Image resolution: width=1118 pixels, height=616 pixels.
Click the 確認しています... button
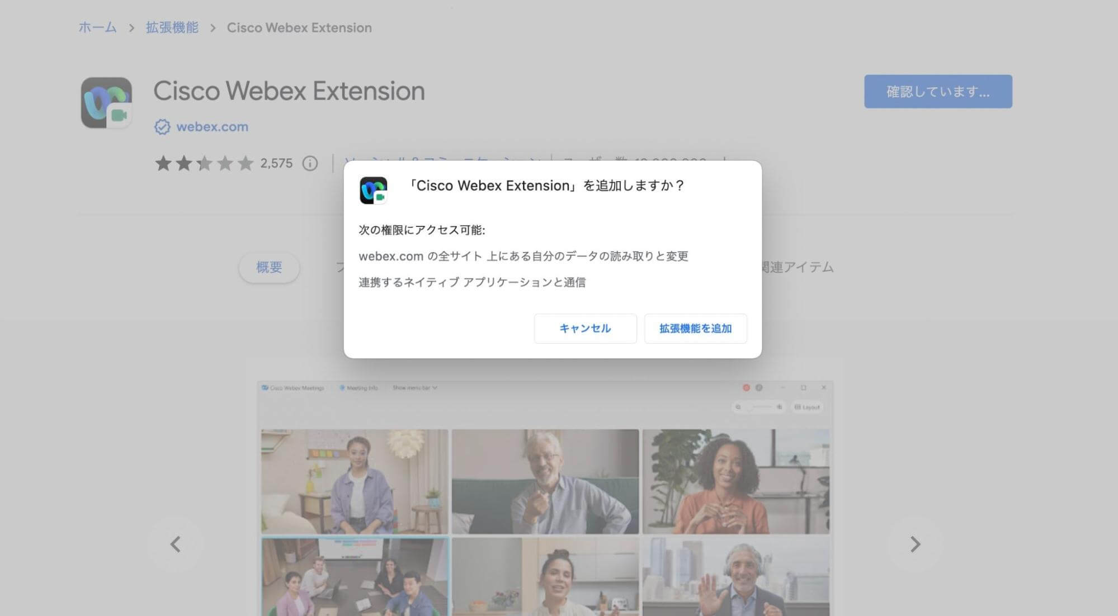click(x=938, y=92)
